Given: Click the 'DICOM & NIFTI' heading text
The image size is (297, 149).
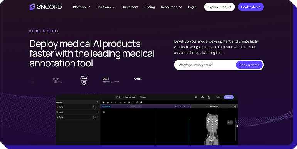Looking at the screenshot, I should click(x=44, y=31).
